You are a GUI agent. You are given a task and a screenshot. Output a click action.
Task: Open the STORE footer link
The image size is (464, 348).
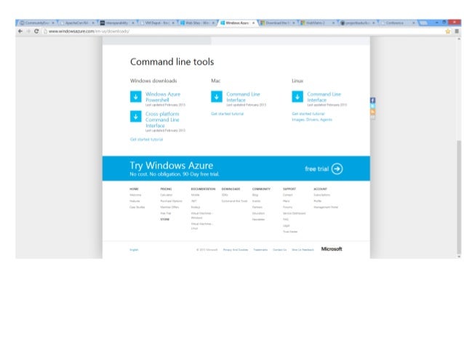click(165, 219)
